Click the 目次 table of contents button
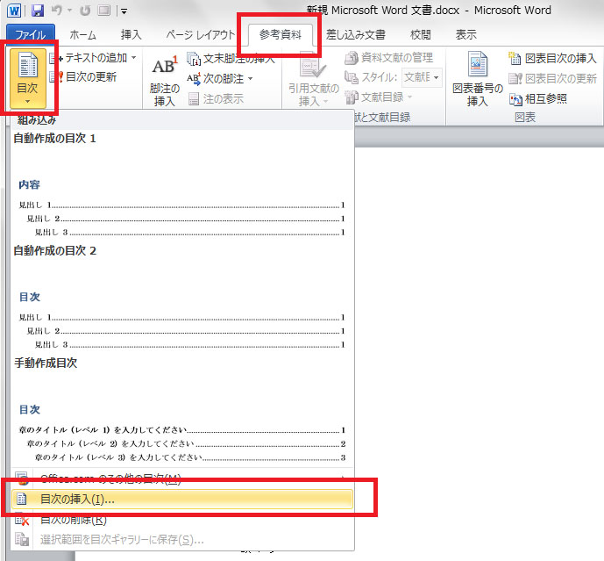 pos(28,78)
